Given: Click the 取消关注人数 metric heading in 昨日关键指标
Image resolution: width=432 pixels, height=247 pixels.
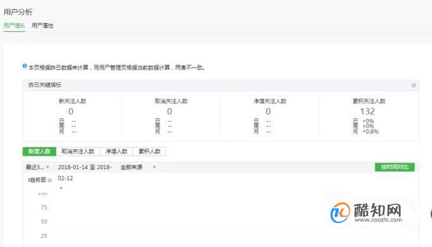Looking at the screenshot, I should pos(171,101).
